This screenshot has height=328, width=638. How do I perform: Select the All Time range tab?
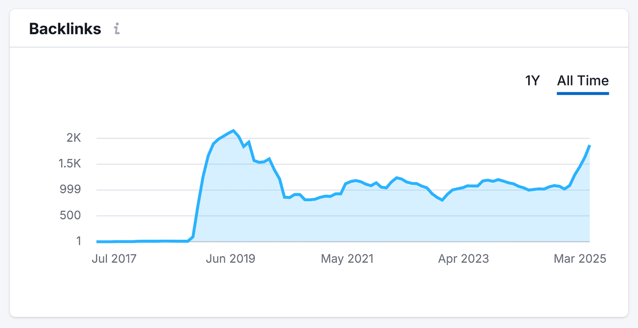coord(583,81)
